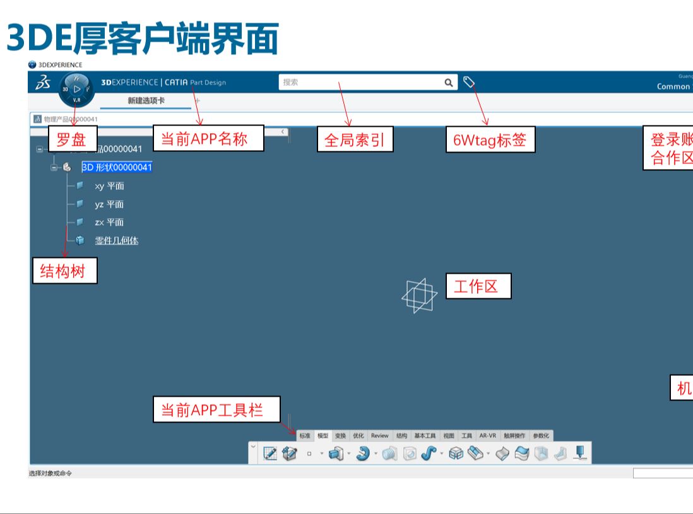
Task: Add a new tab with plus
Action: point(198,101)
